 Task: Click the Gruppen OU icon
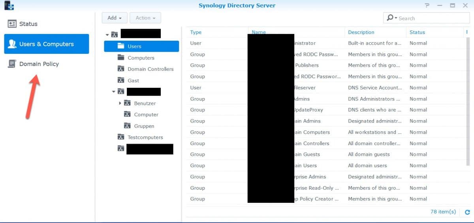point(127,126)
